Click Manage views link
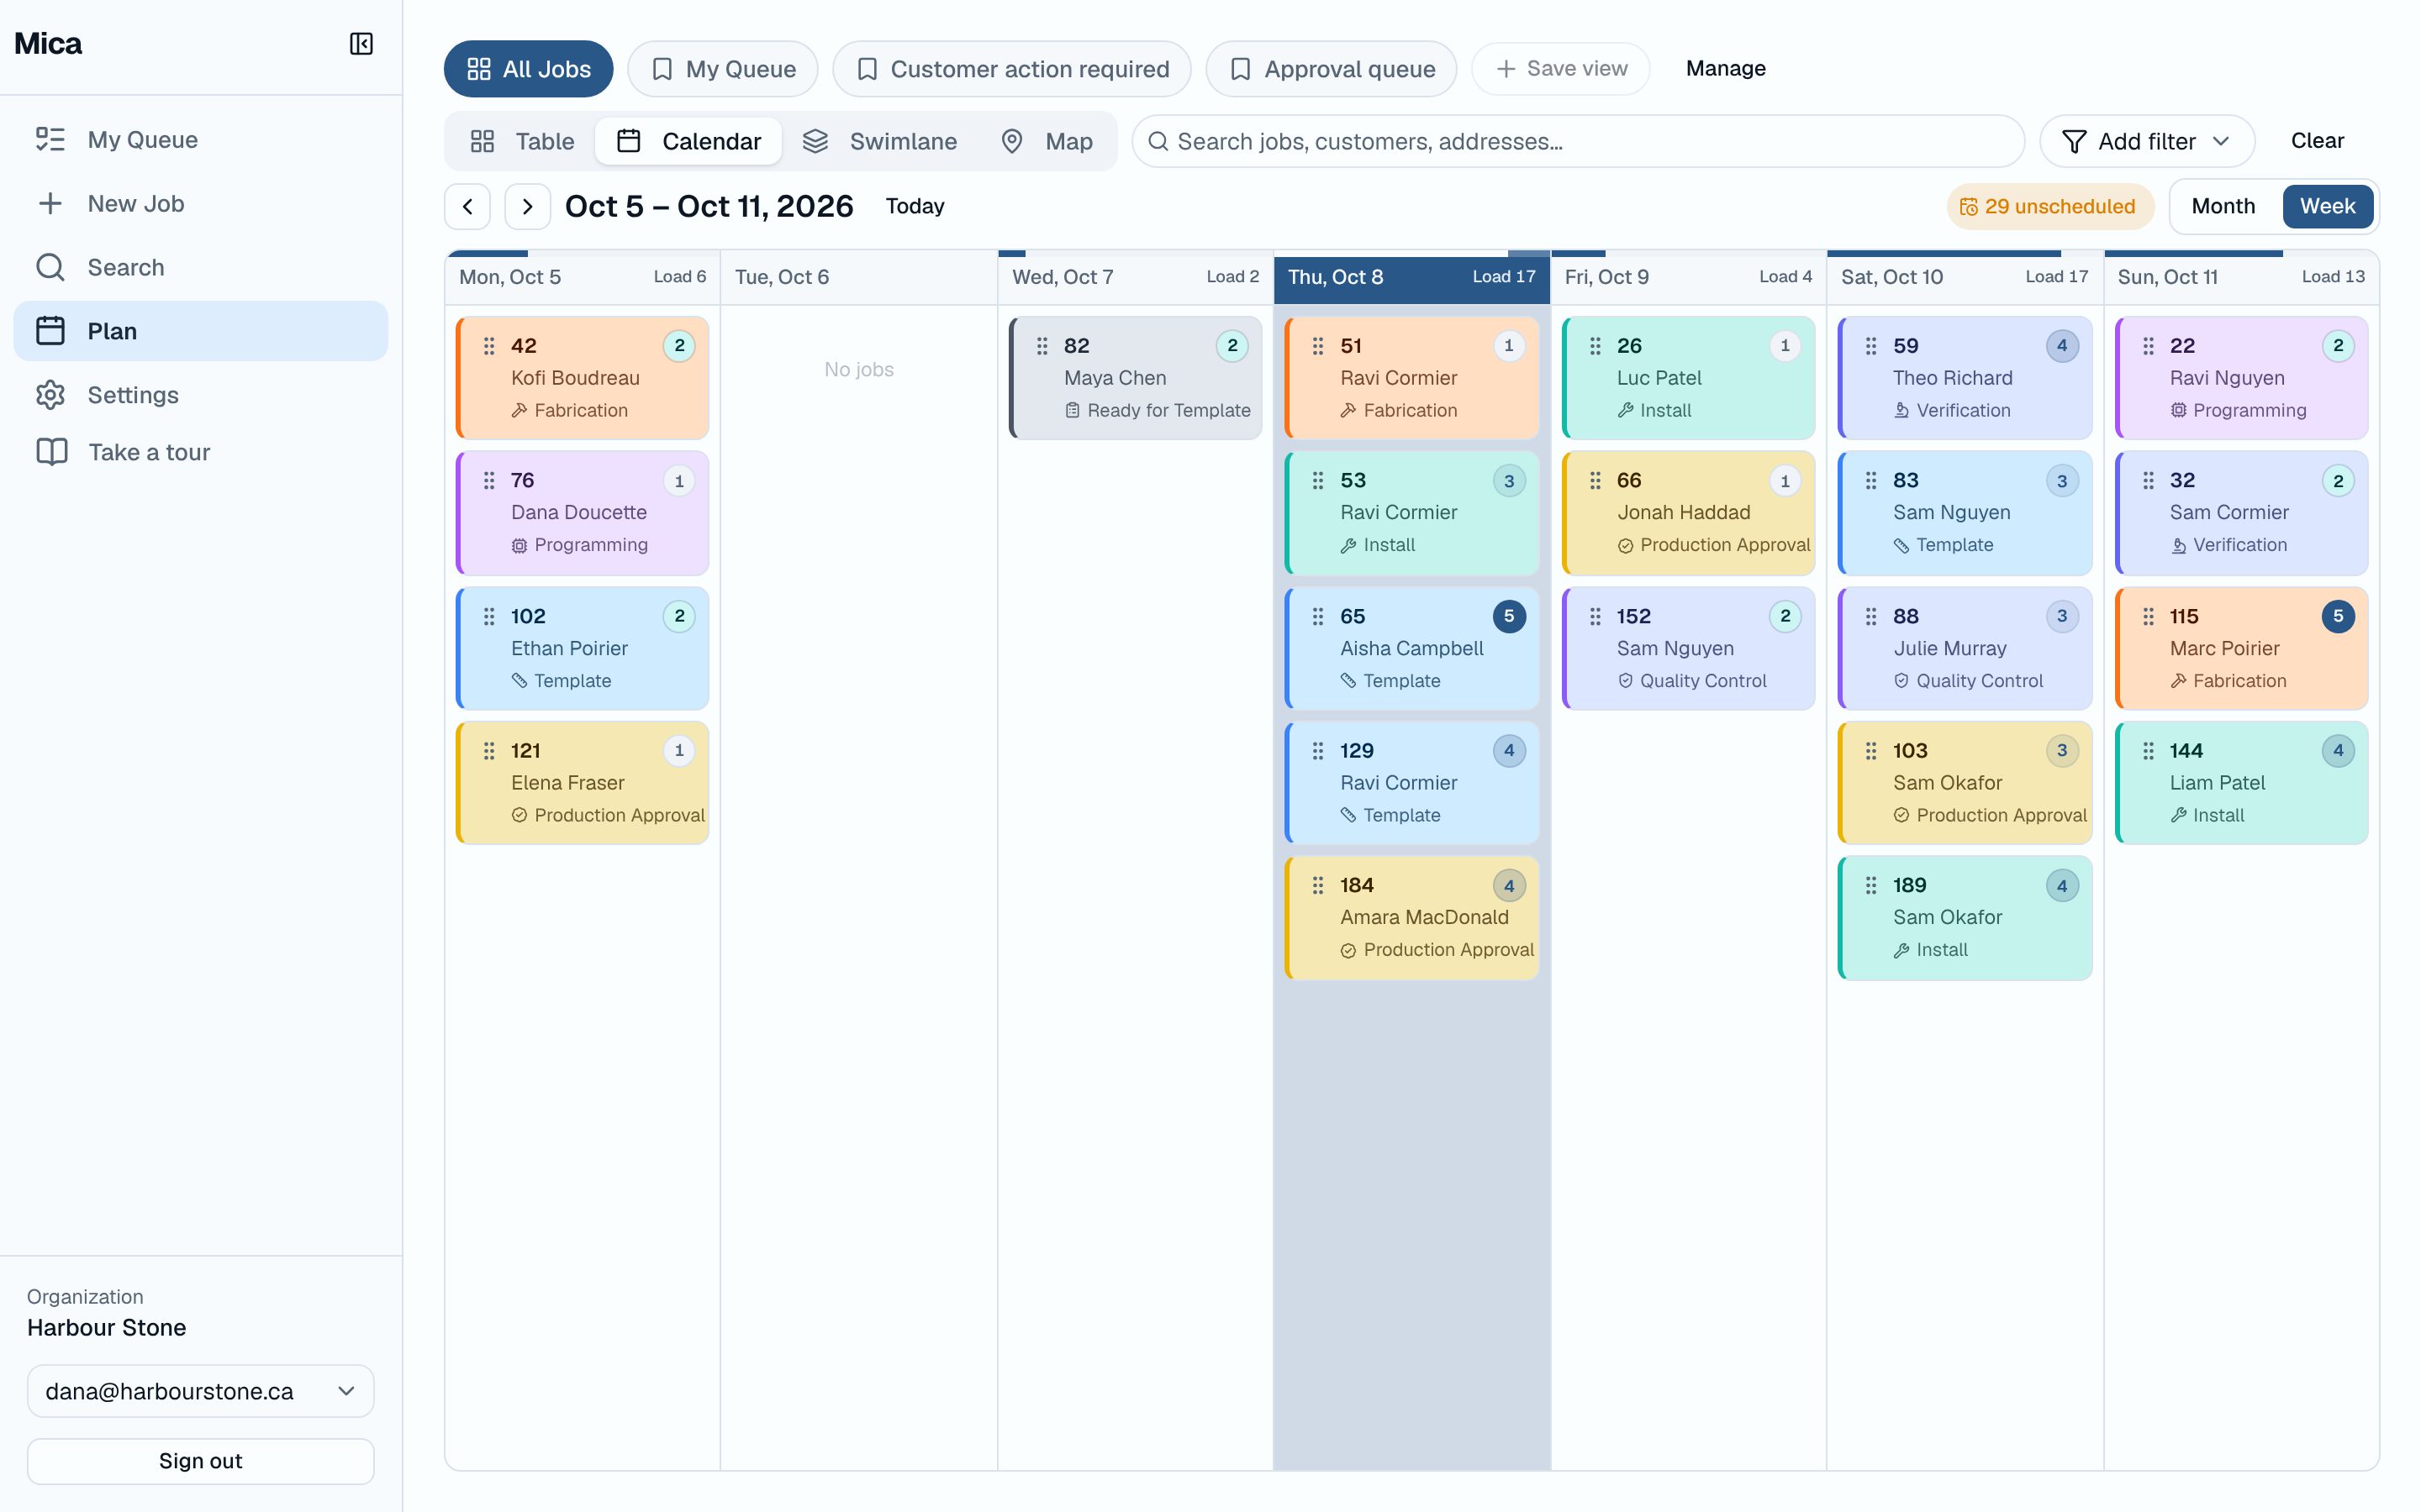This screenshot has height=1512, width=2421. (x=1726, y=69)
